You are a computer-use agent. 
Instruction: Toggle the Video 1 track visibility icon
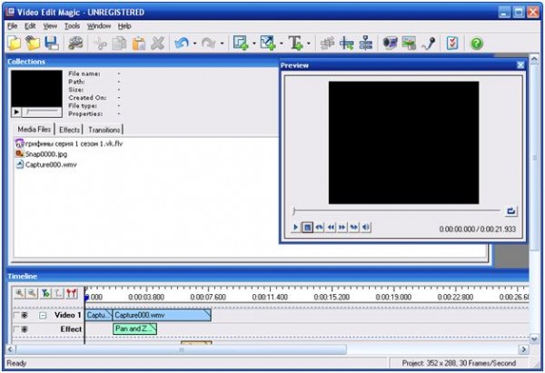coord(25,315)
